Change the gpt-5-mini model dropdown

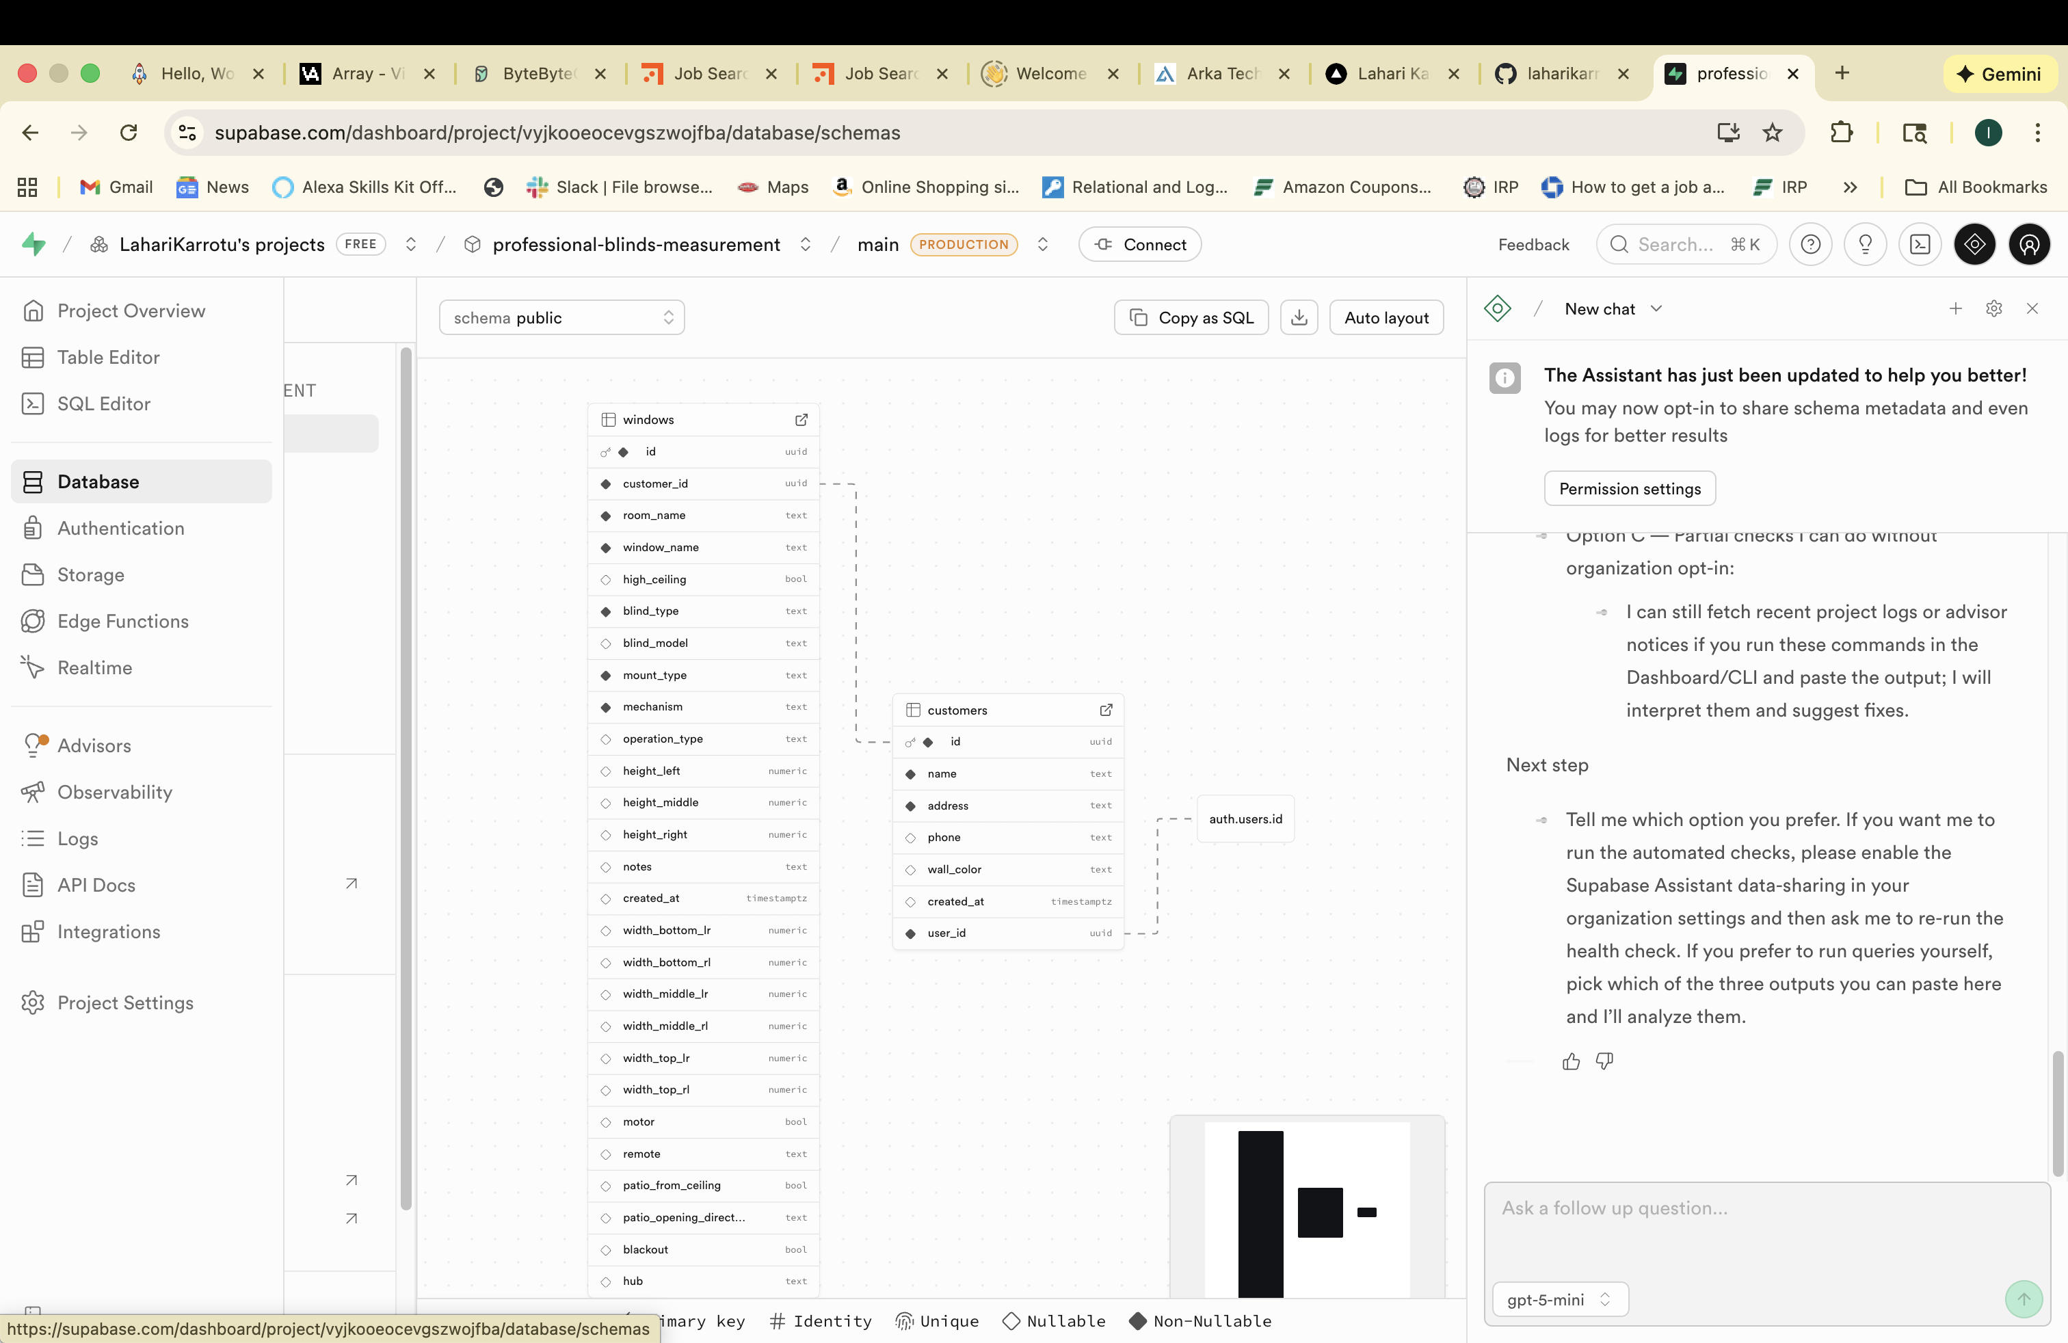point(1558,1299)
